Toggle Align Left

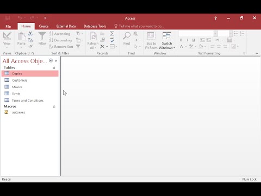pos(213,47)
